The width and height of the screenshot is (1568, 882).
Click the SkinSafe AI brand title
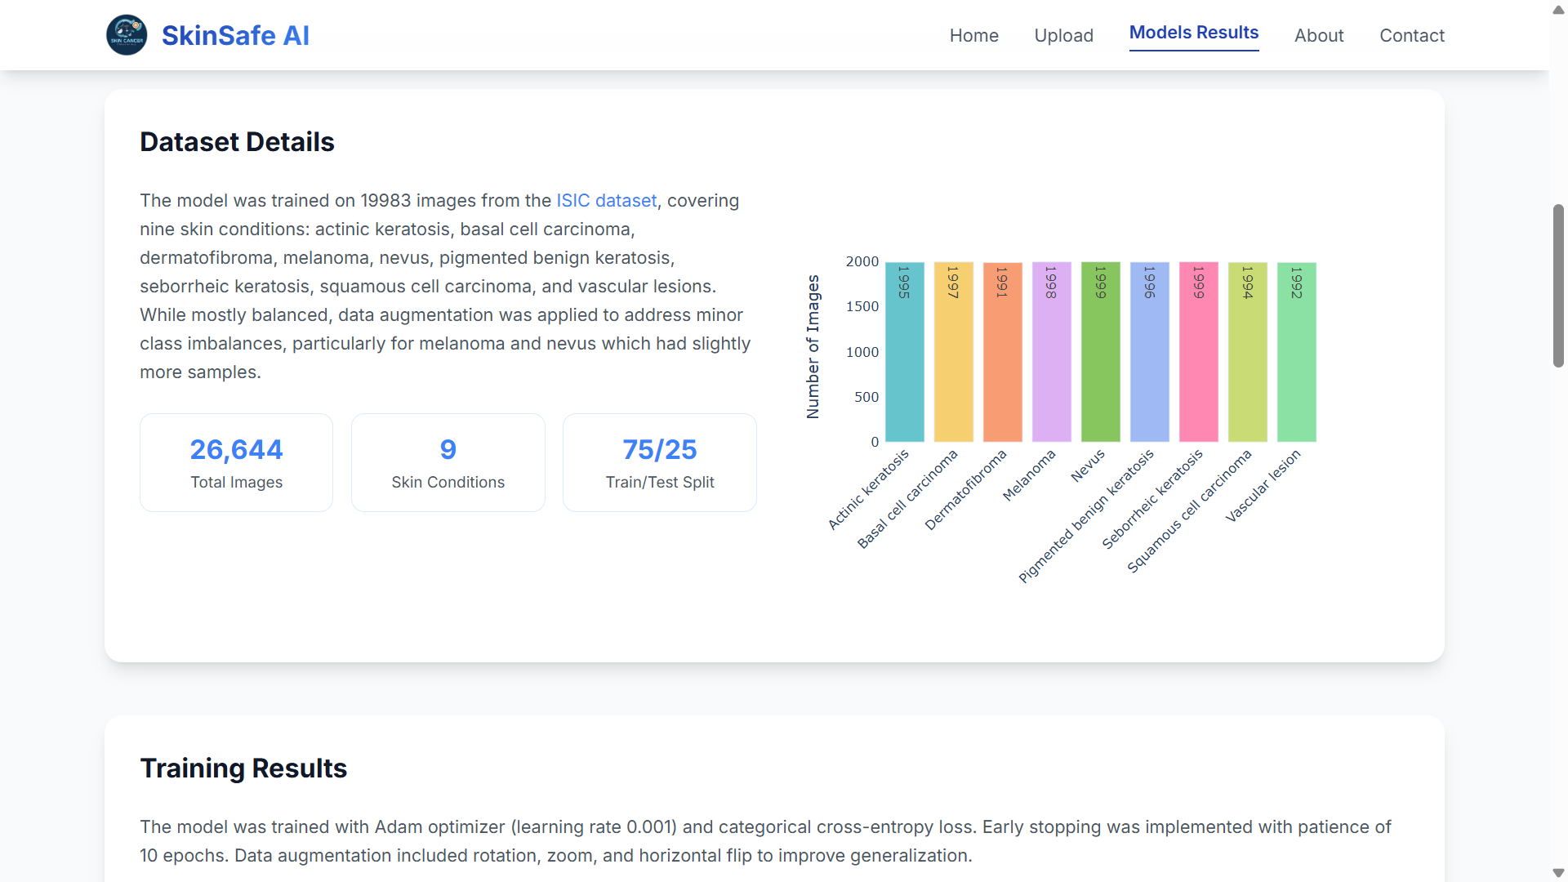tap(235, 35)
